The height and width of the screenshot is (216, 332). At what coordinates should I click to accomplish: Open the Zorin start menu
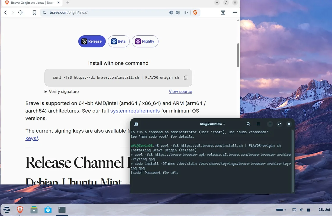(x=7, y=210)
